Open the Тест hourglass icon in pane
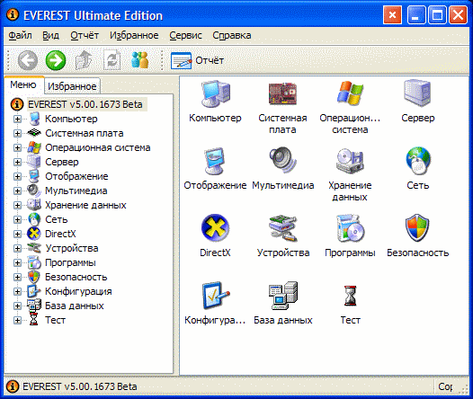This screenshot has height=399, width=473. pos(350,296)
